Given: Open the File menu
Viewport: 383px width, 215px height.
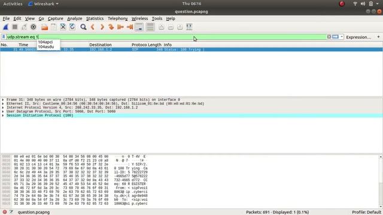Looking at the screenshot, I should pos(6,19).
